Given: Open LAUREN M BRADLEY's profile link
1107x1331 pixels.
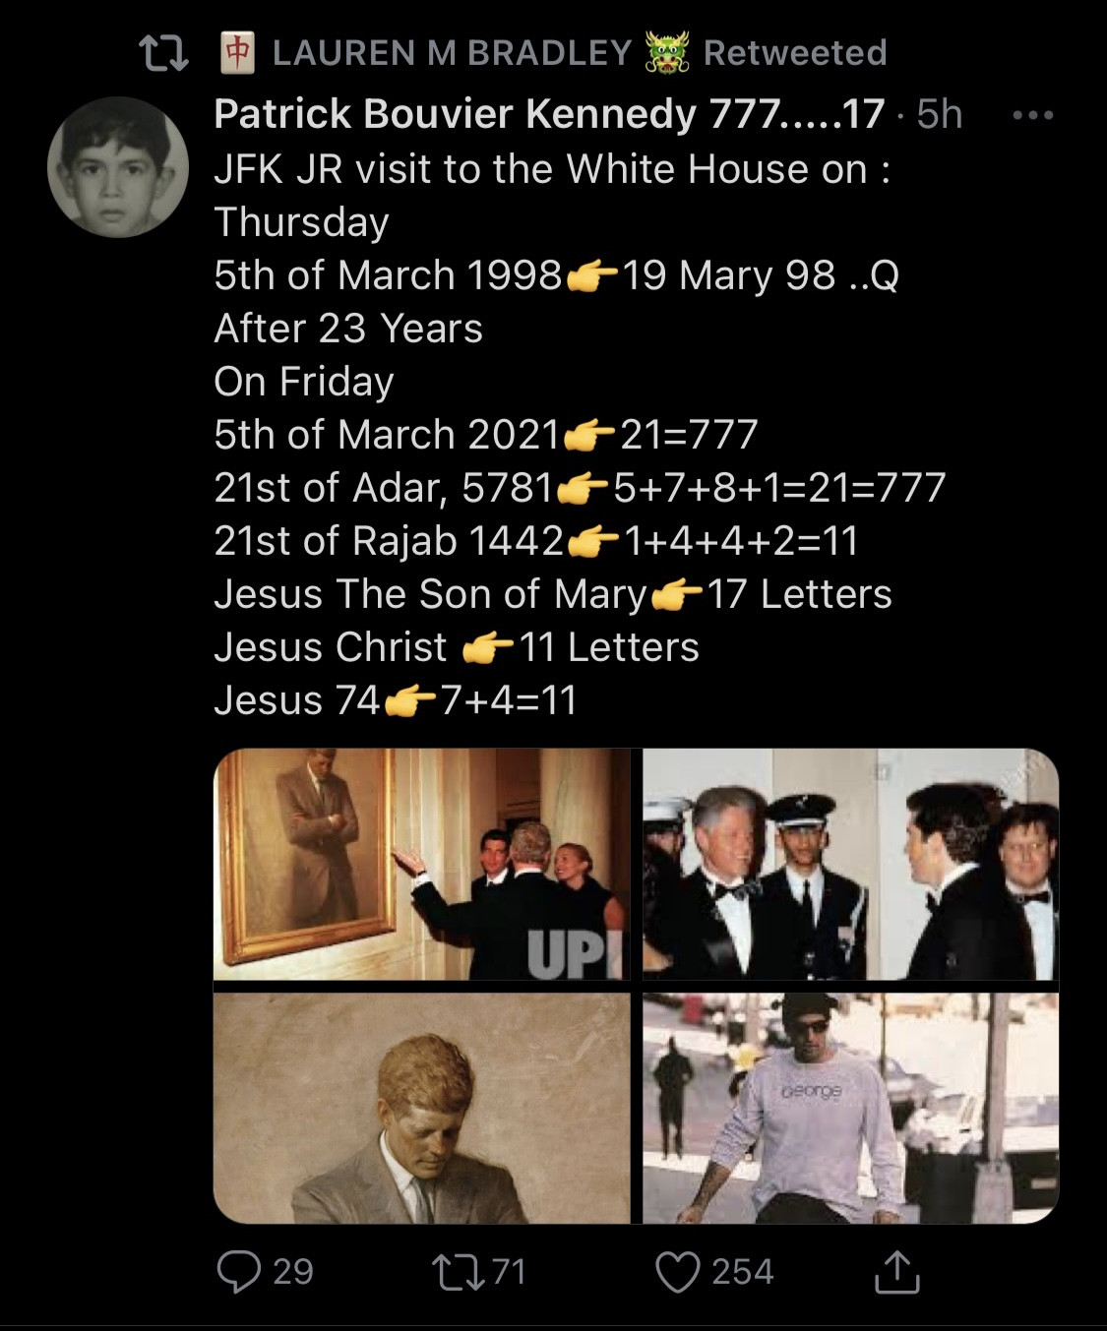Looking at the screenshot, I should [452, 52].
